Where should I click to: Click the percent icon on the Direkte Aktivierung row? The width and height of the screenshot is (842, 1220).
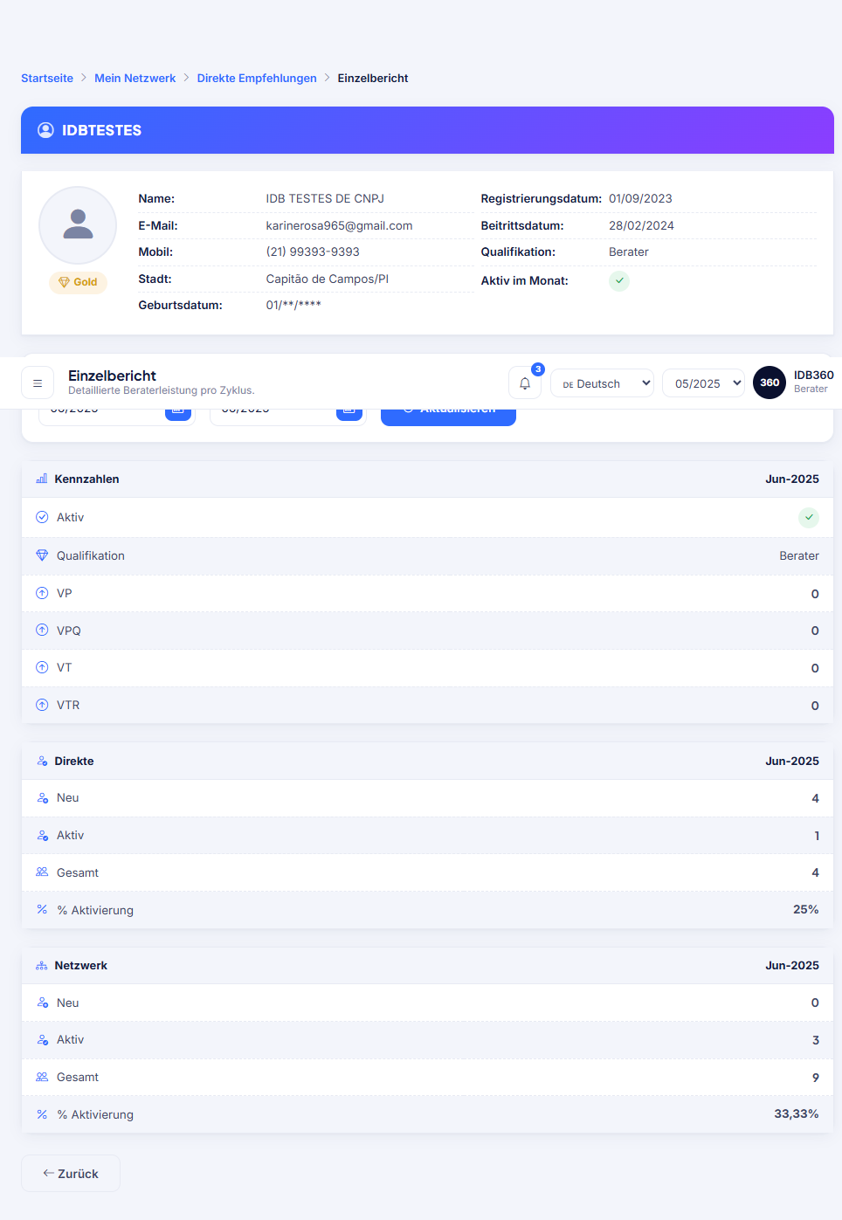click(x=42, y=909)
